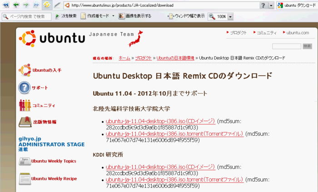318x192 pixels.
Task: Click the question mark button beside the address bar
Action: (x=263, y=5)
